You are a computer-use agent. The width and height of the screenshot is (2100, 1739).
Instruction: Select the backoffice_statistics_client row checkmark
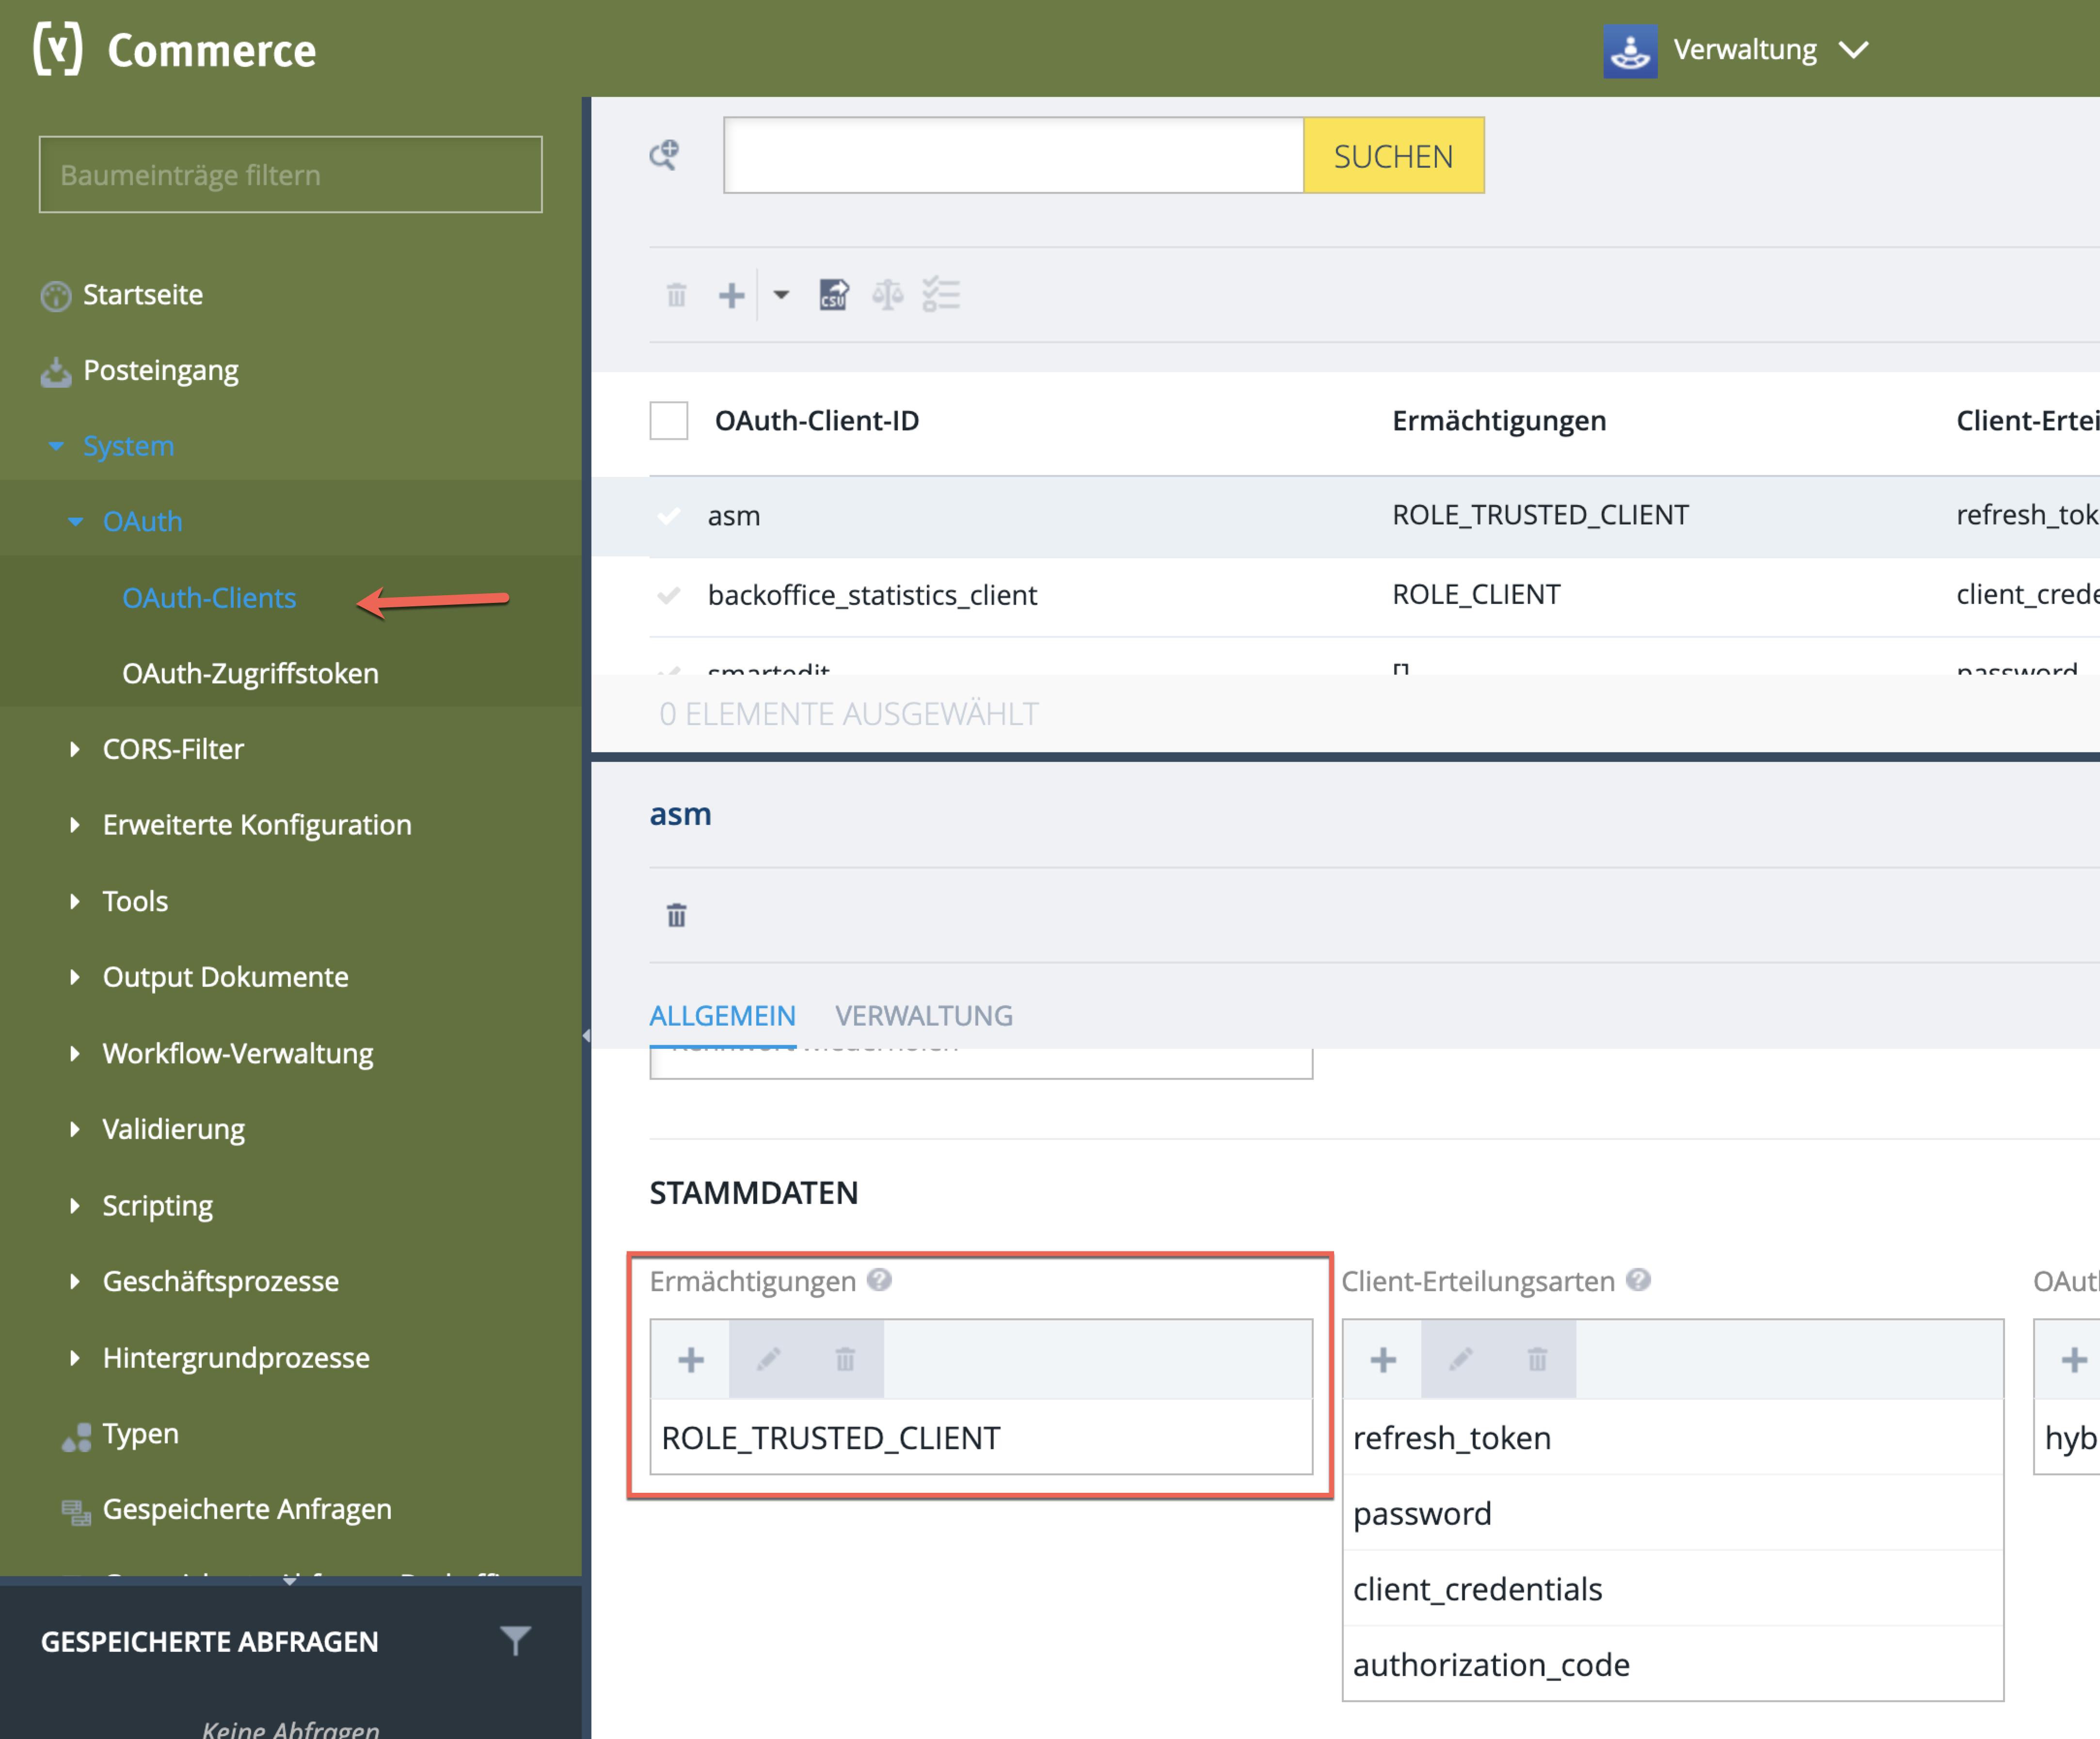pyautogui.click(x=669, y=596)
